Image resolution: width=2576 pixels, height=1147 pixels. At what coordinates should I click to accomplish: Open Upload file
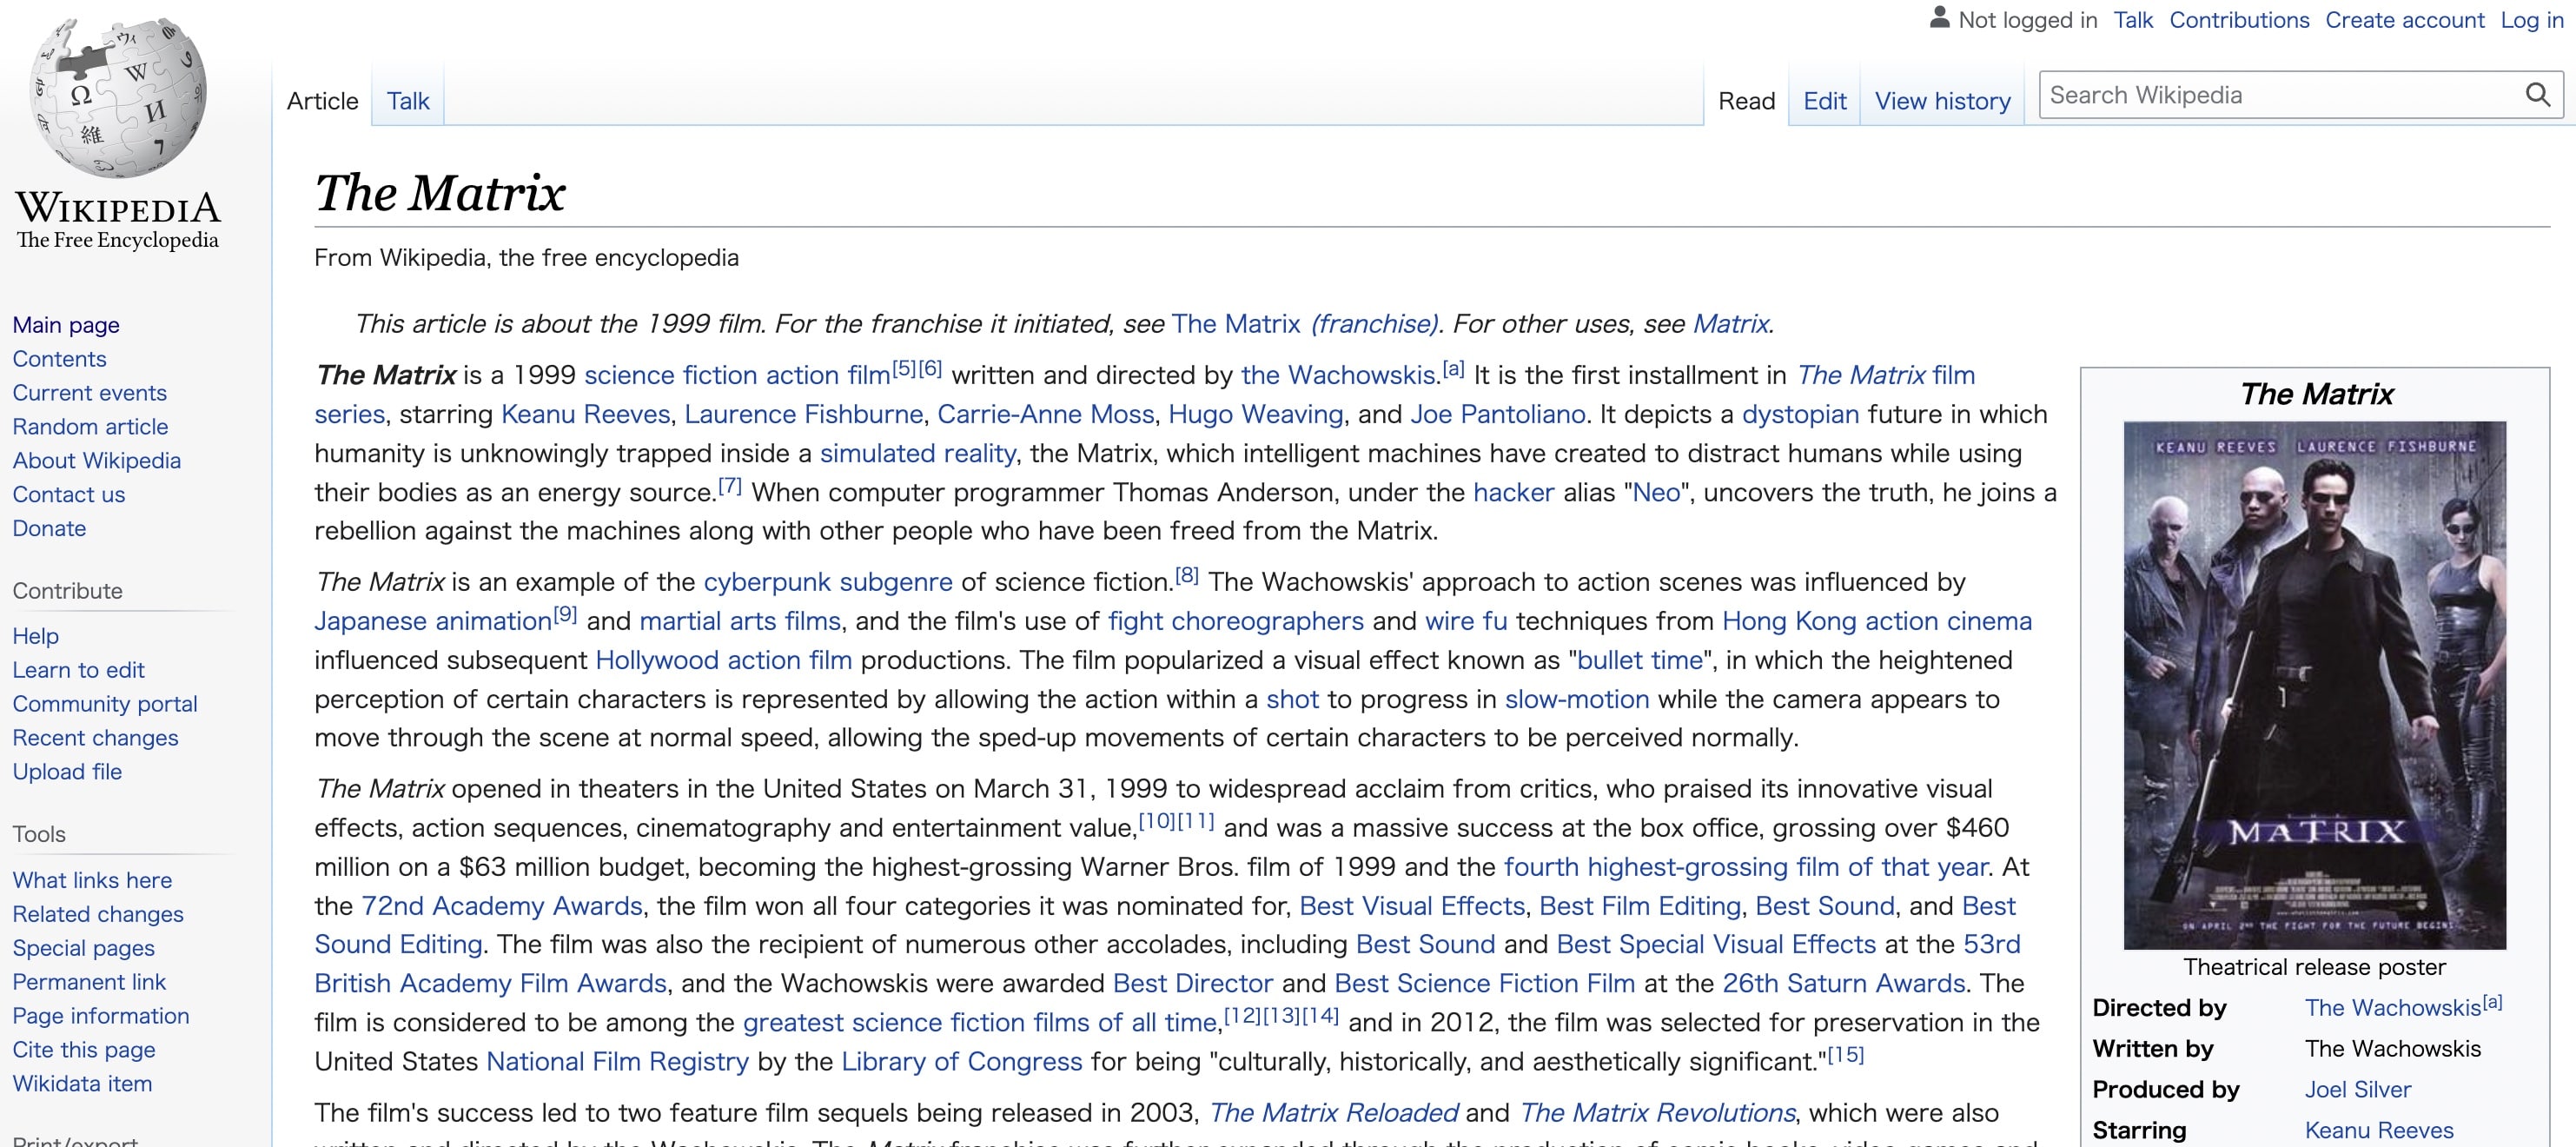67,772
